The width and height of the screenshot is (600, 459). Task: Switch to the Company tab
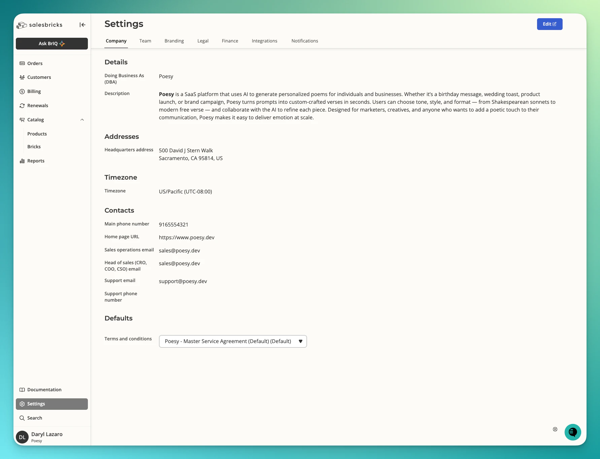click(x=116, y=41)
